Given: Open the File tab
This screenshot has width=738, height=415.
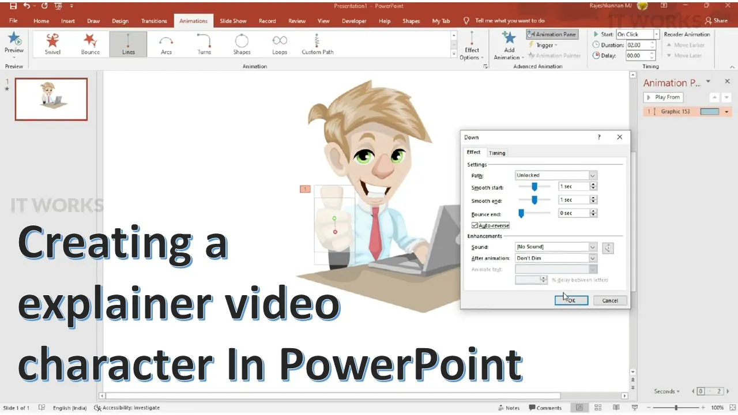Looking at the screenshot, I should [x=13, y=21].
